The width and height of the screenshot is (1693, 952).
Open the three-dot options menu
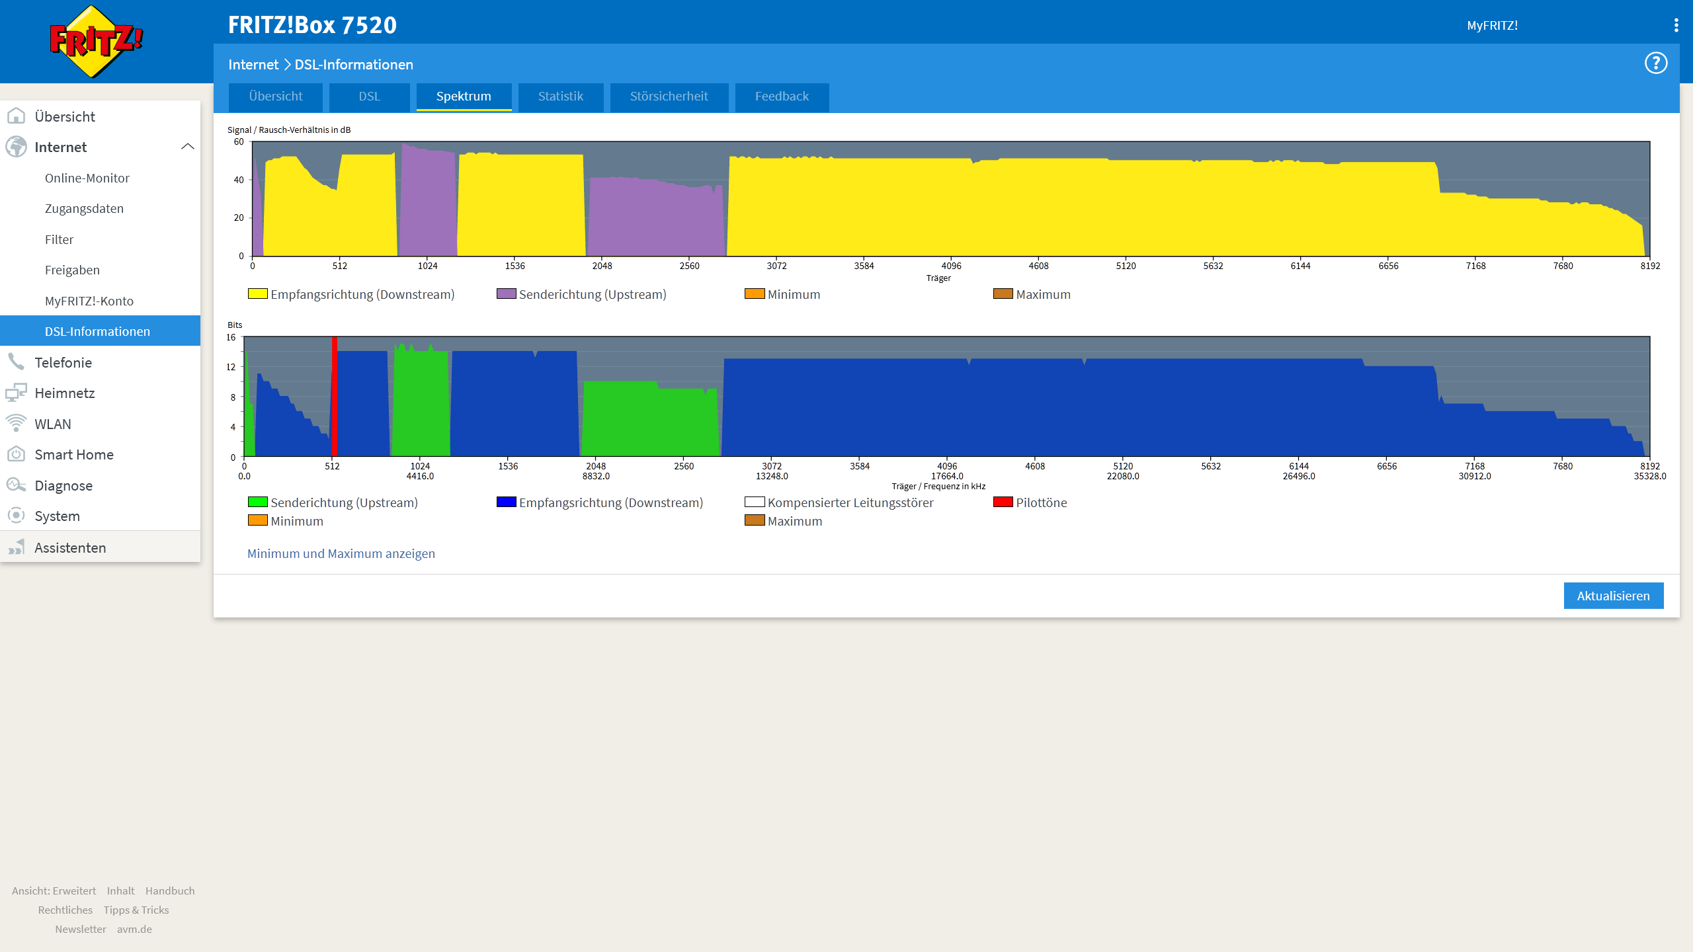1676,25
